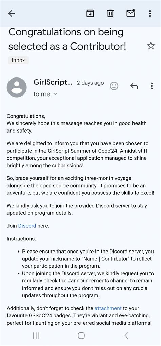
Task: Delete email with trash icon
Action: [x=110, y=14]
